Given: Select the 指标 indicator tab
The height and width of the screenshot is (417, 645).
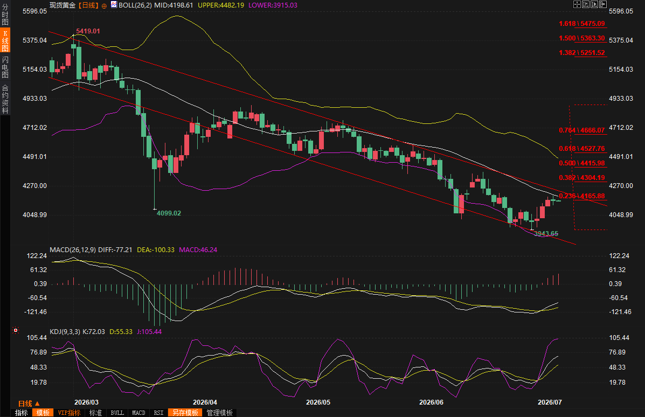Looking at the screenshot, I should point(22,413).
